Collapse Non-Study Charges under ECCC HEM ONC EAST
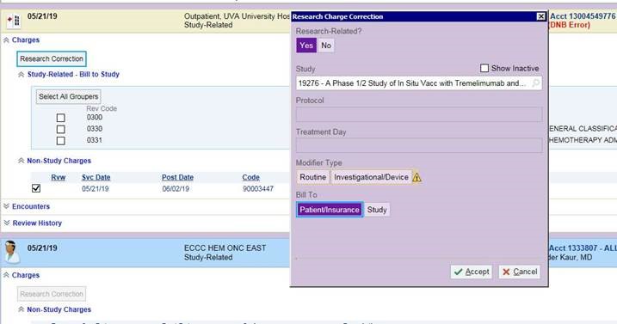Image resolution: width=617 pixels, height=324 pixels. (x=22, y=310)
